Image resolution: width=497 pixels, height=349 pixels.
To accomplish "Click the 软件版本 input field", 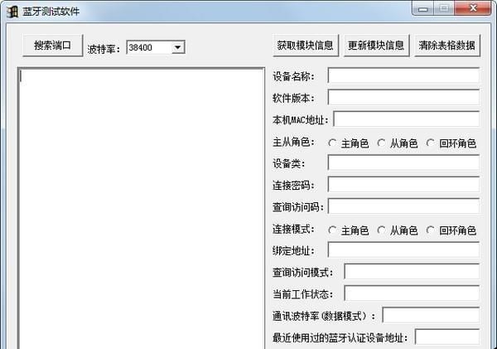I will 403,97.
